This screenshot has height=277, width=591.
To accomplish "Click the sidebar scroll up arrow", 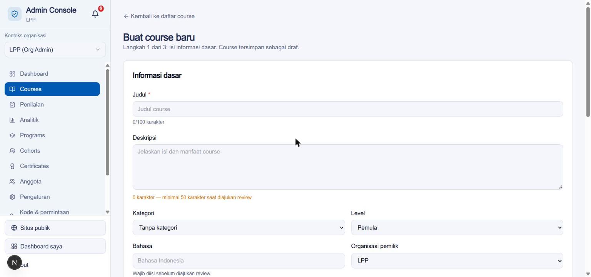I will tap(107, 66).
